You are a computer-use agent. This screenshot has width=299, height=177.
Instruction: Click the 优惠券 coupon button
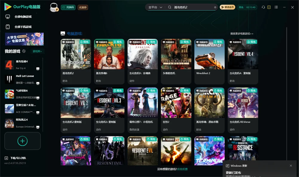[83, 7]
